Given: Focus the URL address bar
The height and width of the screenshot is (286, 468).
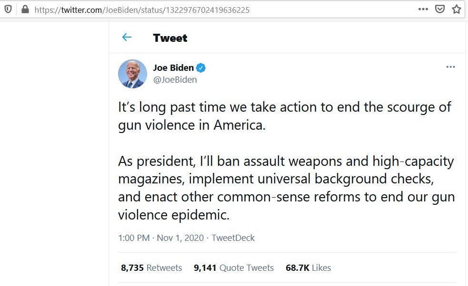Looking at the screenshot, I should coord(190,10).
